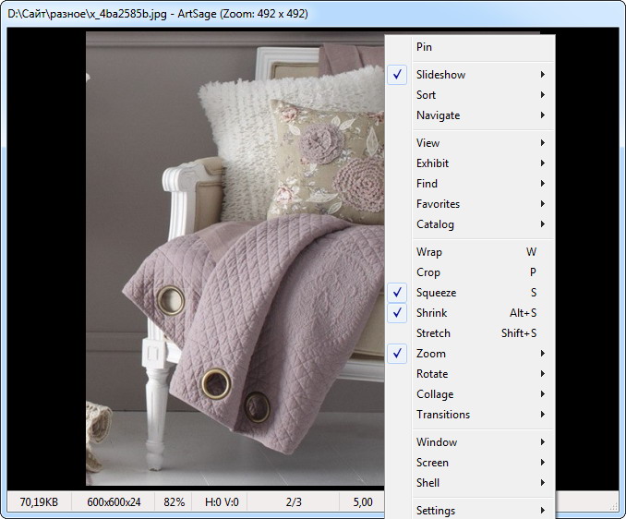Click the 600x600x24 dimensions status cell
The width and height of the screenshot is (626, 519).
pyautogui.click(x=114, y=501)
